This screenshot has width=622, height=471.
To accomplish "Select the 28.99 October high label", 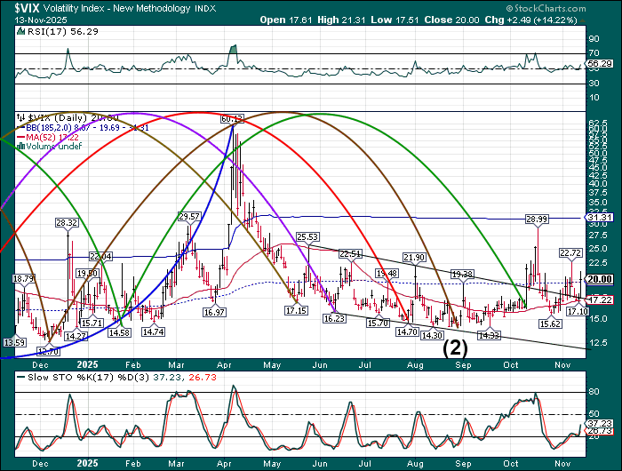I will click(x=536, y=219).
